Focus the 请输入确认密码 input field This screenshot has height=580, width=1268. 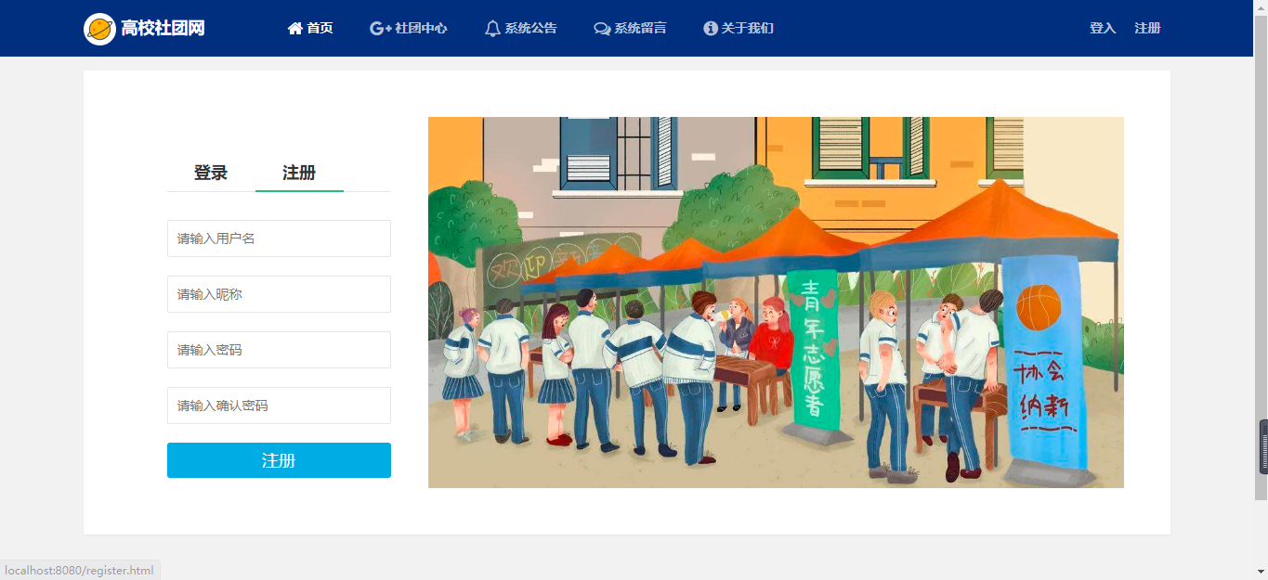[x=279, y=406]
